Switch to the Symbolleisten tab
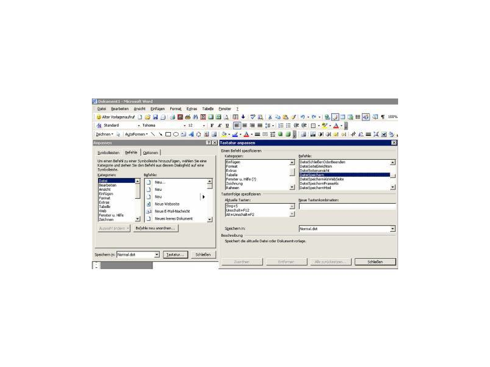 tap(108, 152)
